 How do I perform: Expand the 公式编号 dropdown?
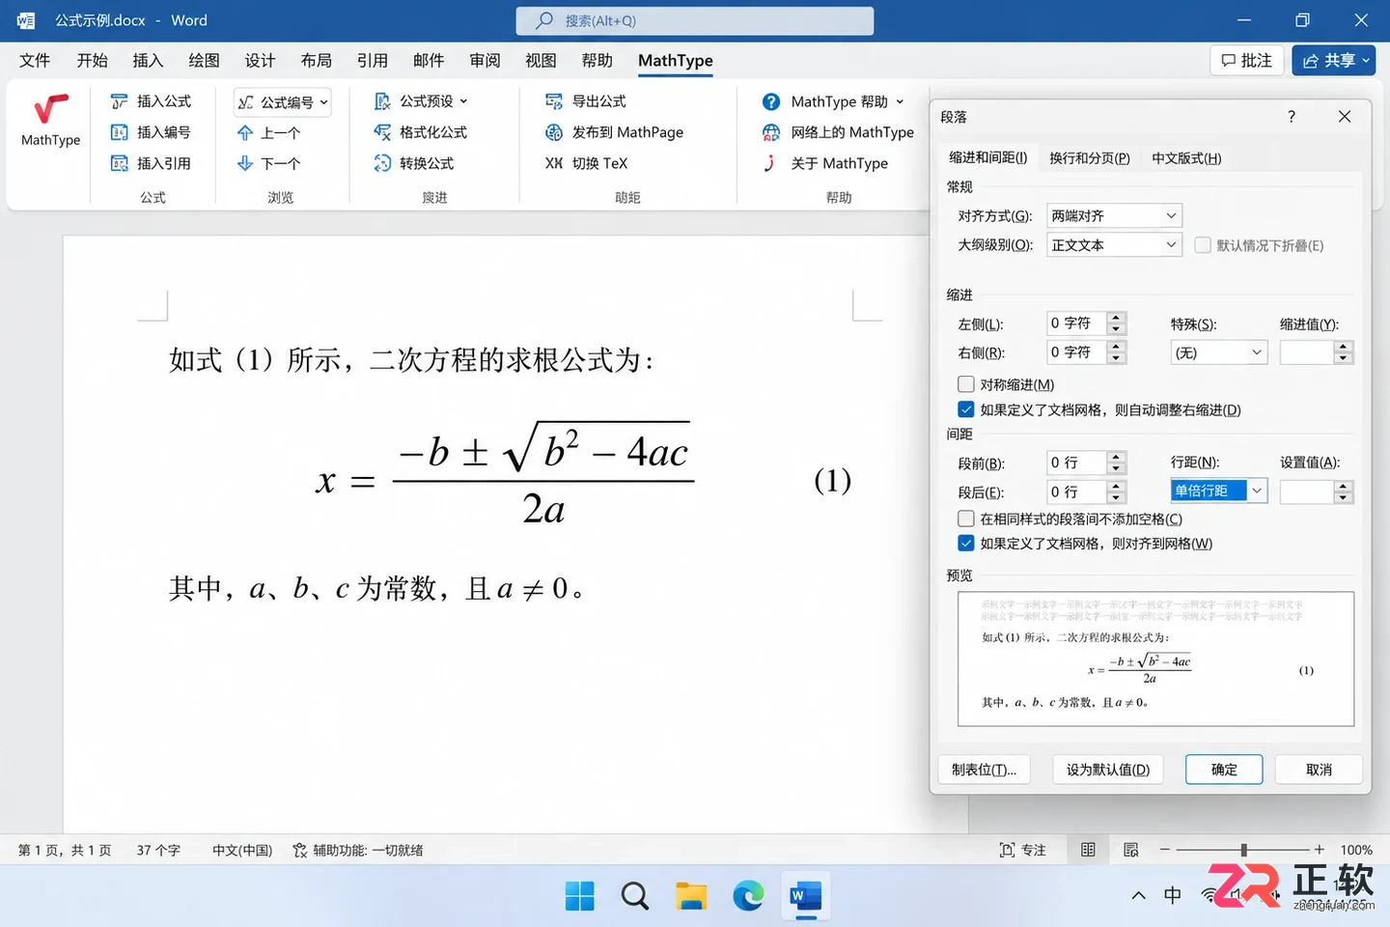283,102
